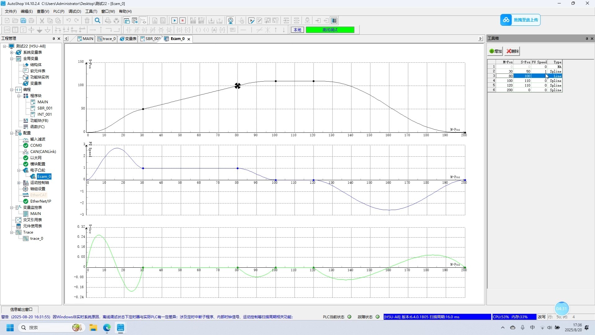Collapse the 配置 node
595x335 pixels.
[12, 133]
